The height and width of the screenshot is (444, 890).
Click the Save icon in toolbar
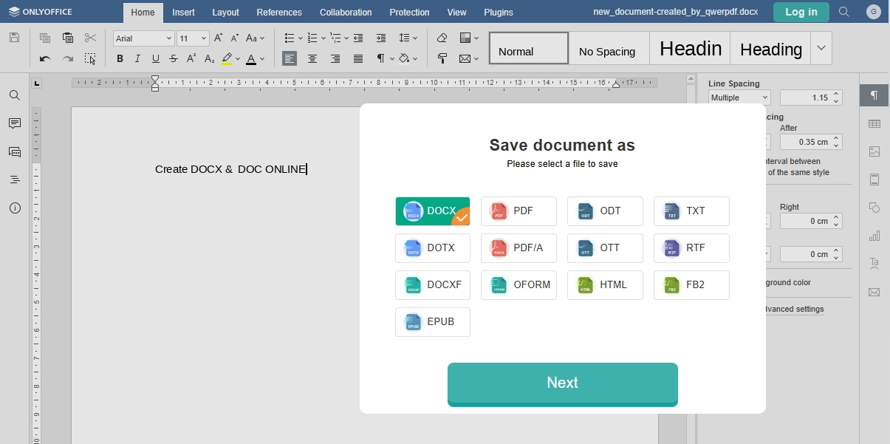14,38
